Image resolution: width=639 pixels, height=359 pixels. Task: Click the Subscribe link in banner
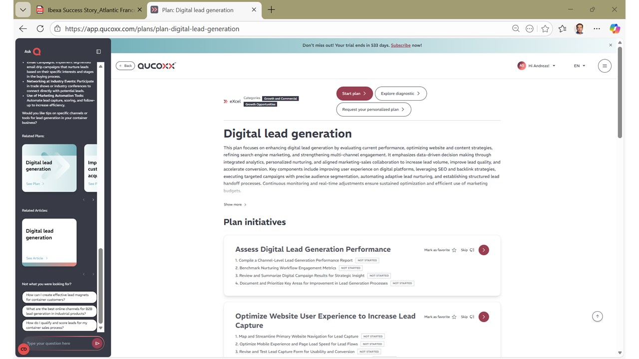(400, 45)
